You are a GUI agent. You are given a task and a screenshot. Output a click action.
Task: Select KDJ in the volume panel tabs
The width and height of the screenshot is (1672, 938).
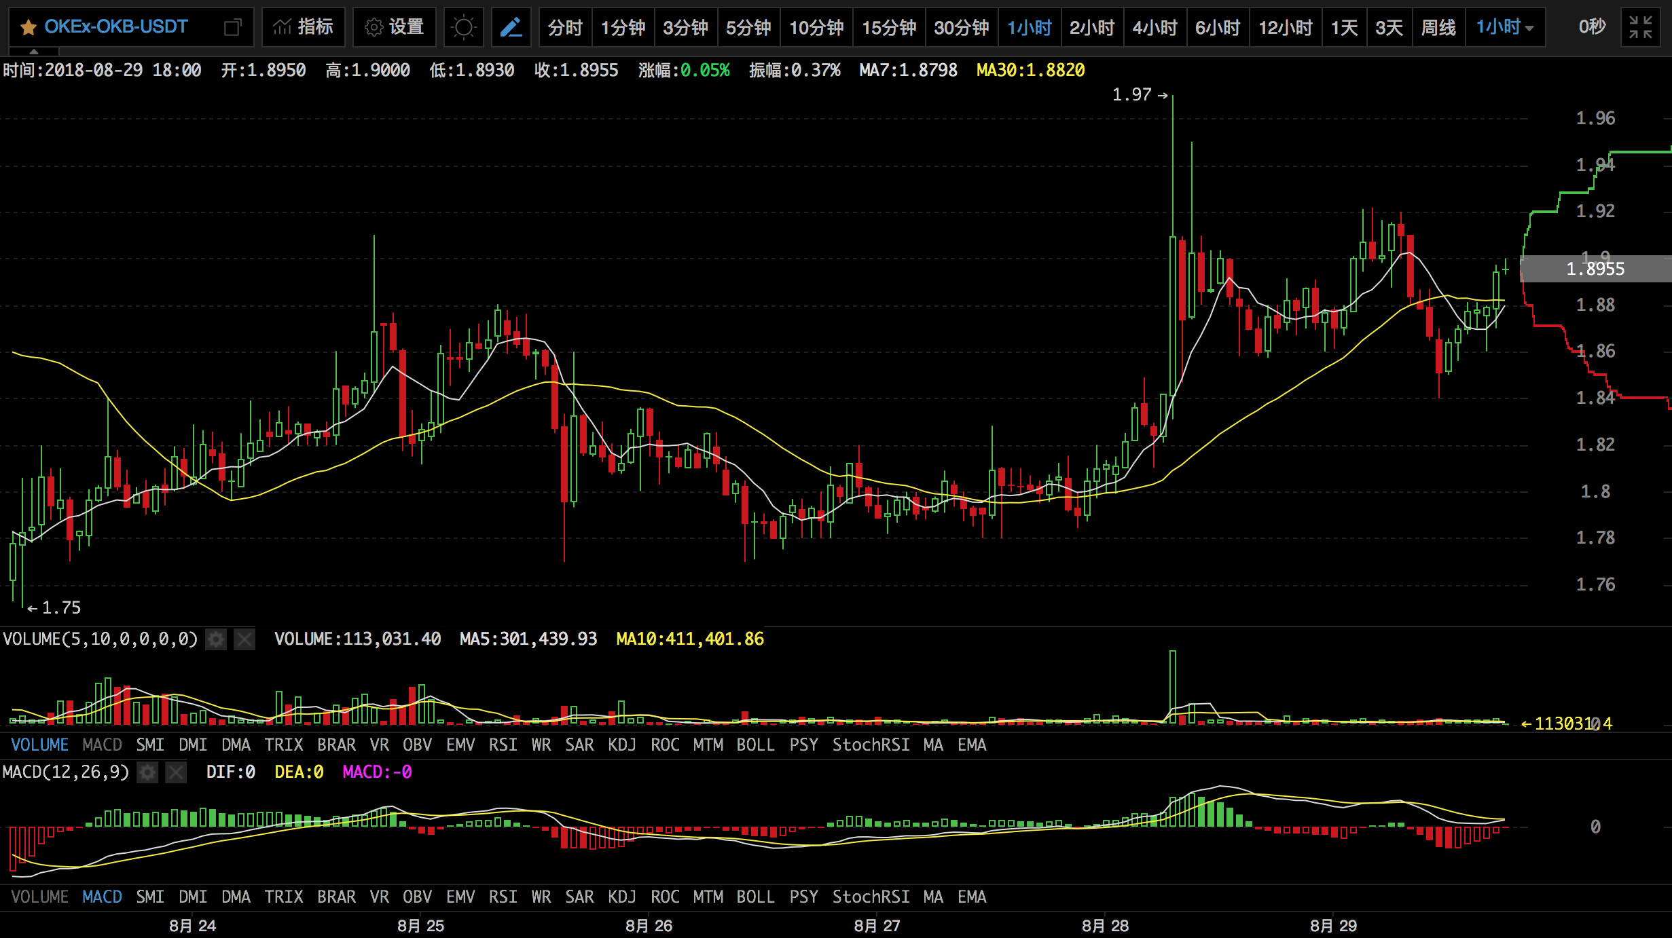(622, 745)
